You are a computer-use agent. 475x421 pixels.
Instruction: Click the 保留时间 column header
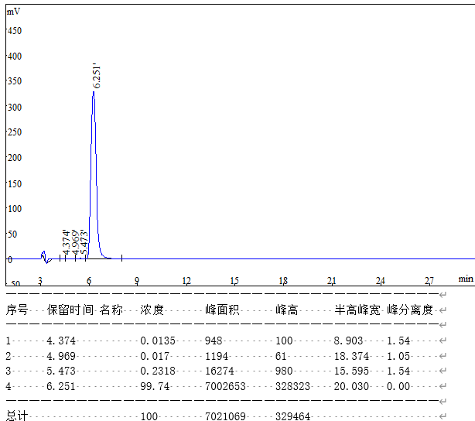(x=70, y=310)
